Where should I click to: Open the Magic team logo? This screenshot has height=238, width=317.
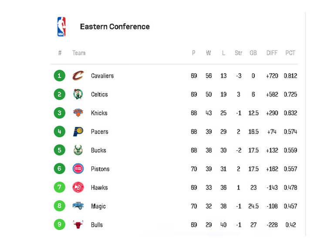pyautogui.click(x=78, y=206)
